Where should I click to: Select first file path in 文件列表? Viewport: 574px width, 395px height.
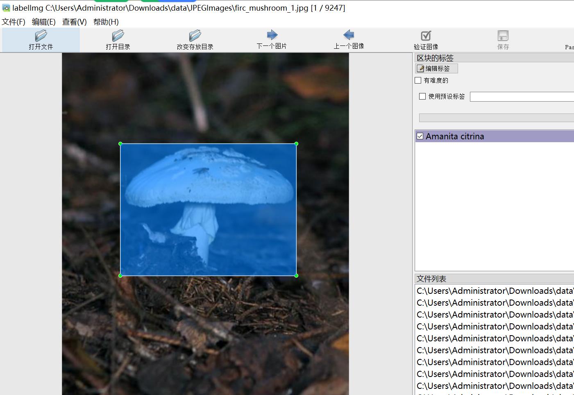coord(495,291)
